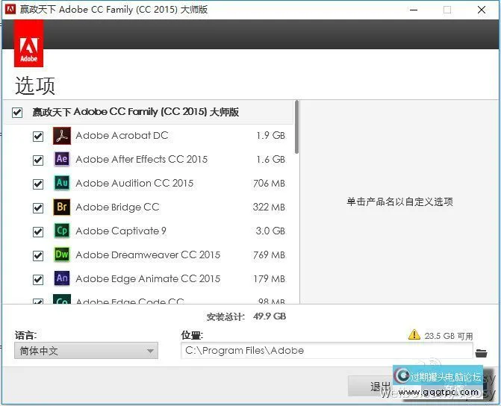The height and width of the screenshot is (406, 501).
Task: Click the Dreamweaver Dw icon
Action: pyautogui.click(x=62, y=254)
